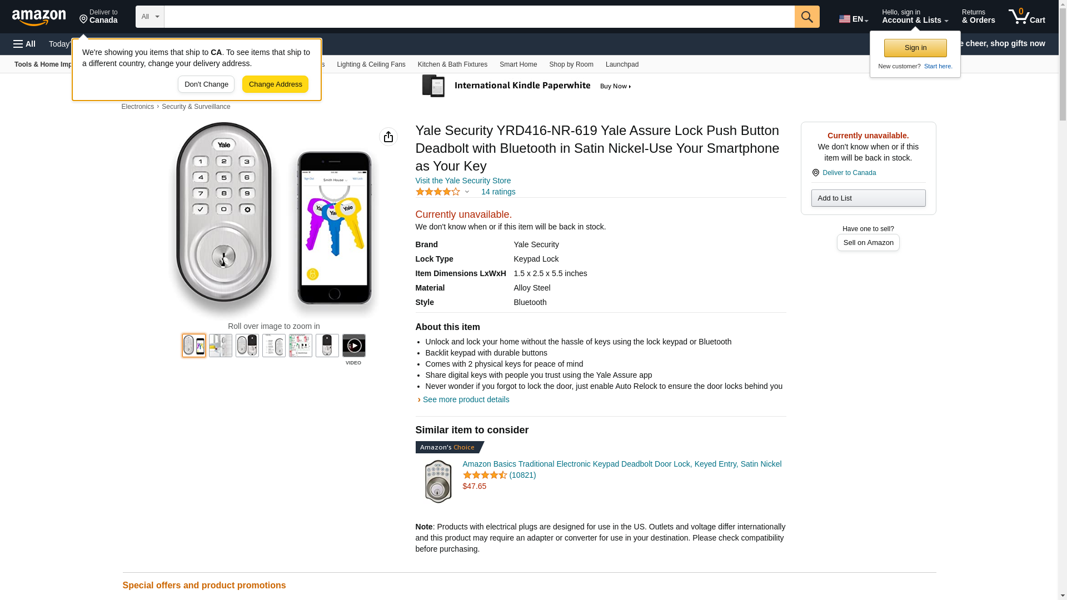Expand the search category All dropdown
The height and width of the screenshot is (600, 1067).
pos(149,17)
